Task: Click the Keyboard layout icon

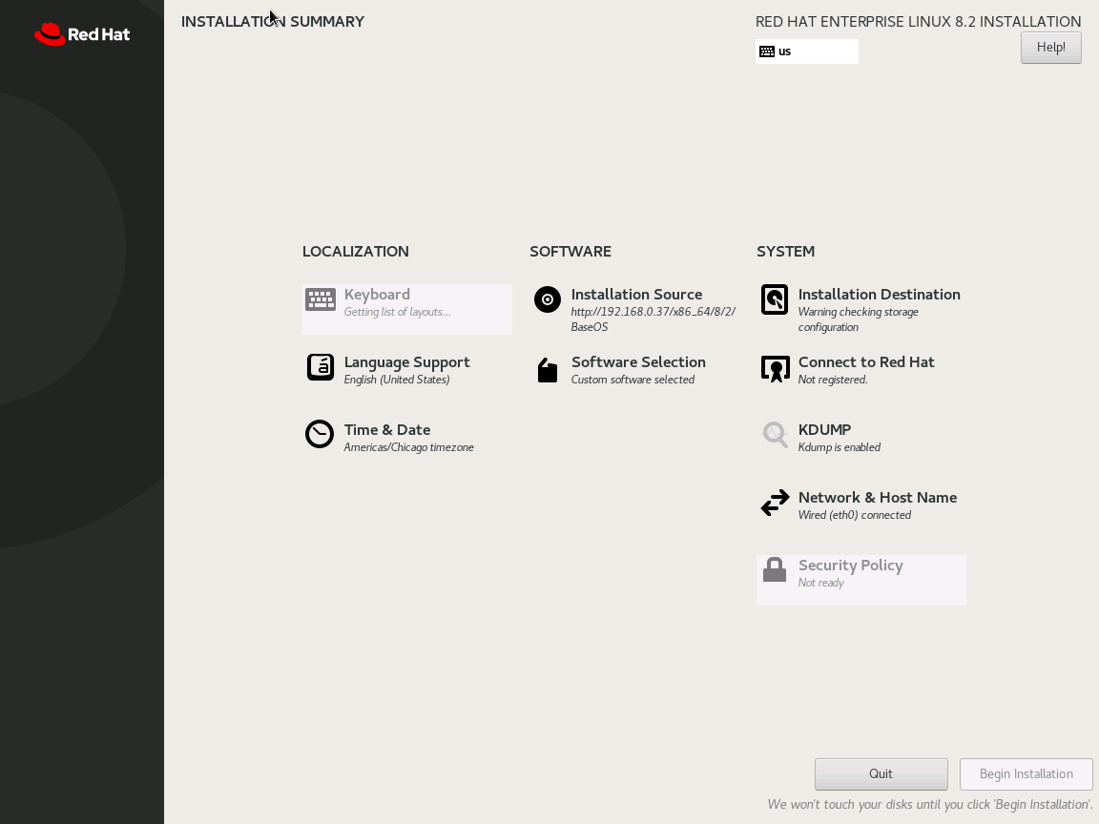Action: [321, 299]
